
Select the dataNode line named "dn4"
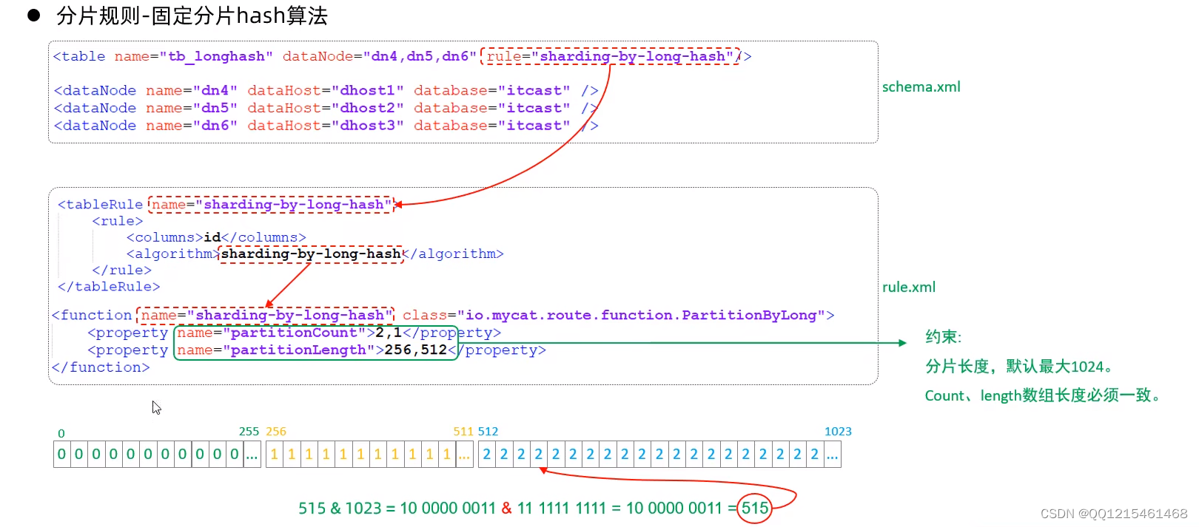[x=326, y=90]
